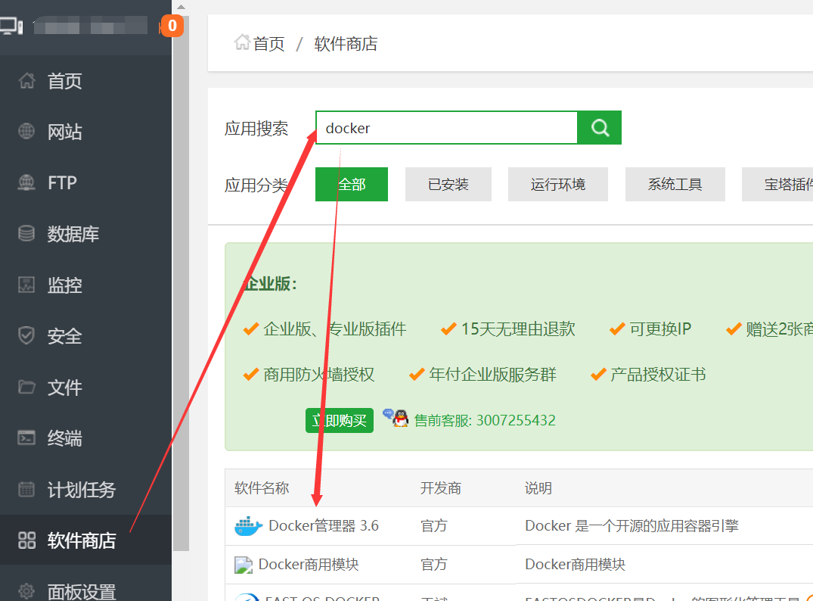Click the QQ penguin customer service icon
Viewport: 813px width, 601px height.
point(396,418)
